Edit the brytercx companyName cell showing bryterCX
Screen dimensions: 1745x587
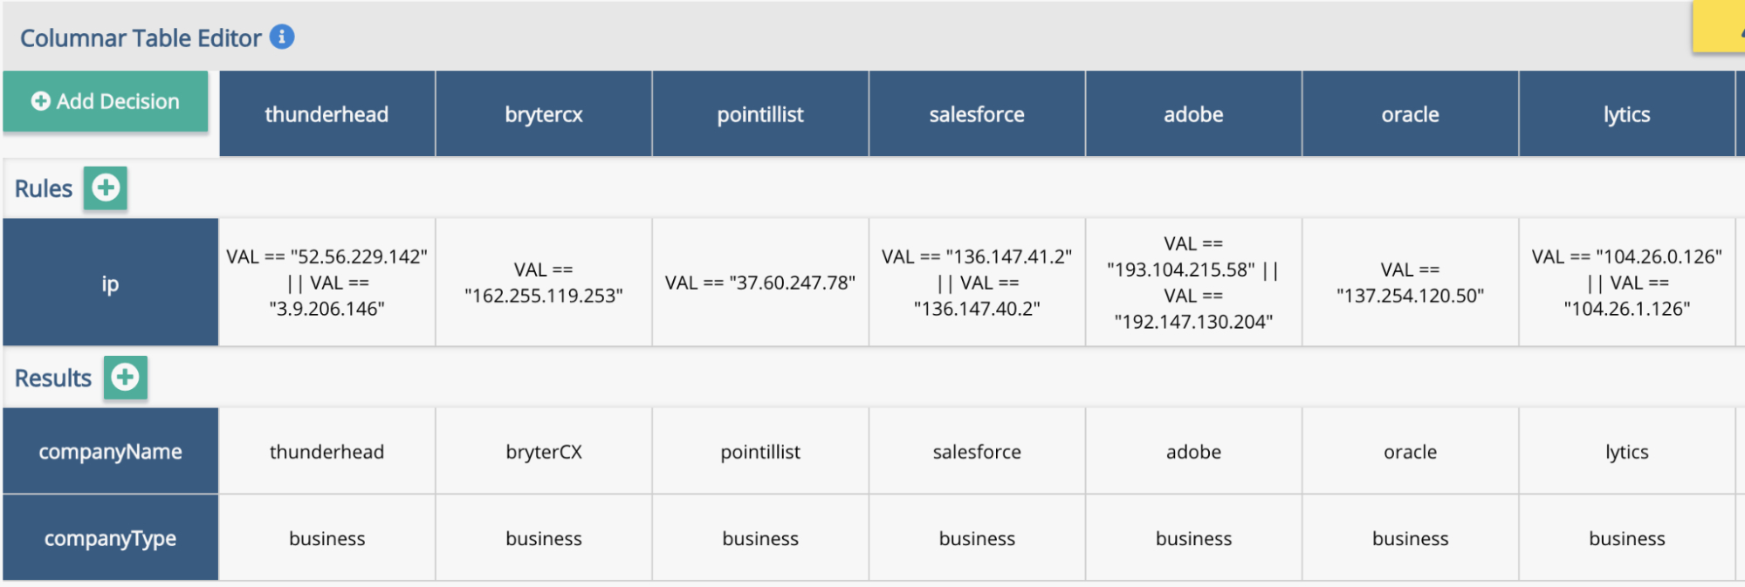pos(542,451)
